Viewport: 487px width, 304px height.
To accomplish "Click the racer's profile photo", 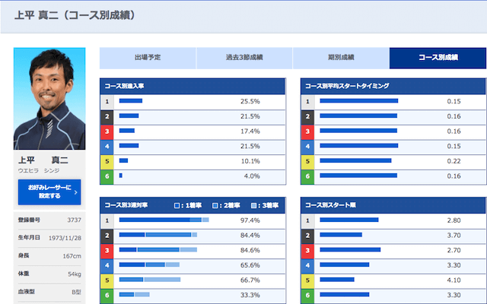I will tap(49, 100).
